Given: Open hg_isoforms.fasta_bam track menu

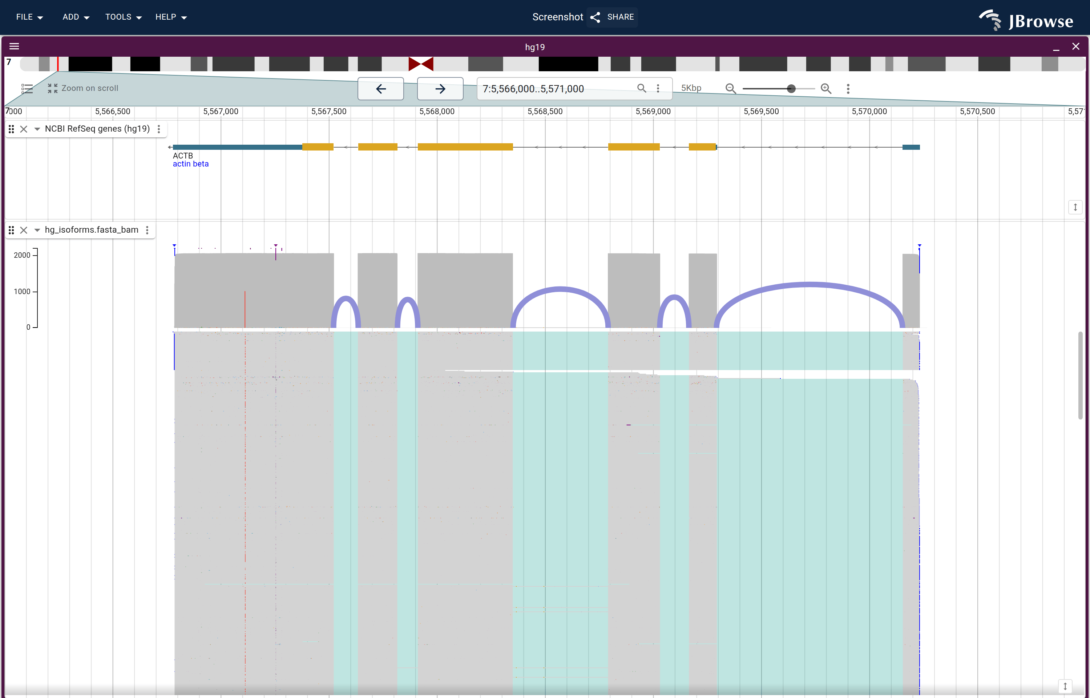Looking at the screenshot, I should coord(147,230).
